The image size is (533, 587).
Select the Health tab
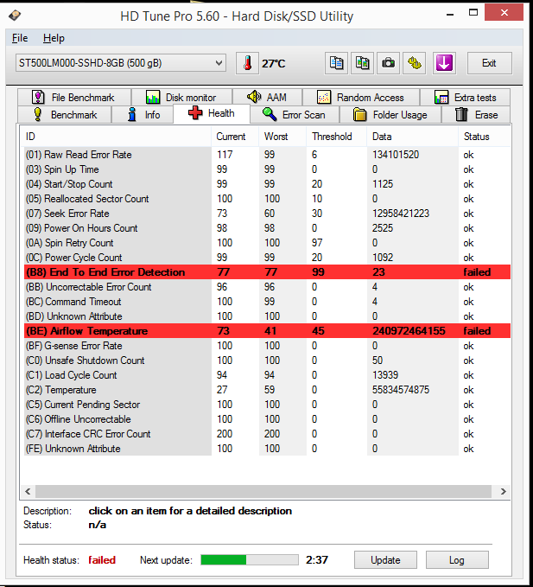pyautogui.click(x=212, y=113)
